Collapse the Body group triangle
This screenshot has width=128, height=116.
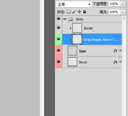65,19
